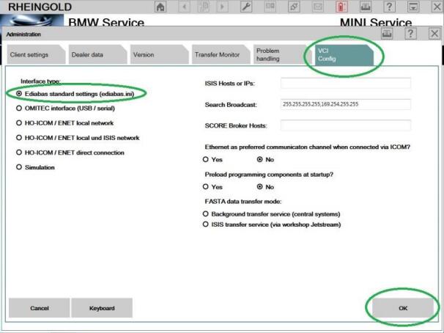444x333 pixels.
Task: Click the ISIS Hosts or IPs field
Action: [346, 84]
